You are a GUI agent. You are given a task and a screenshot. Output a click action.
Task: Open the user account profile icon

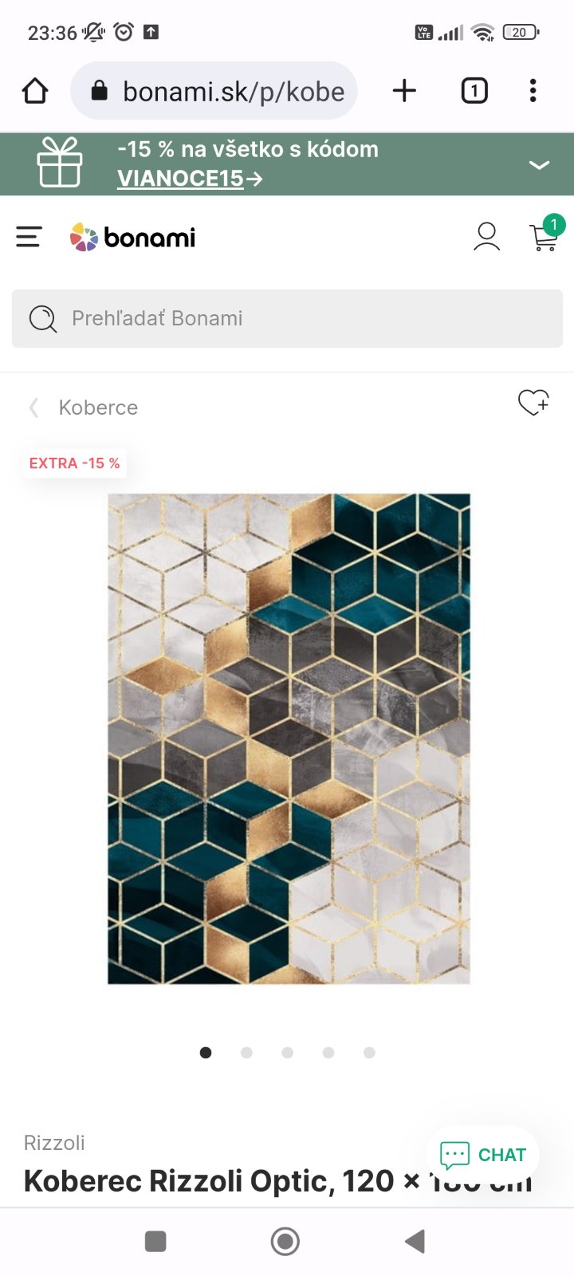[486, 237]
